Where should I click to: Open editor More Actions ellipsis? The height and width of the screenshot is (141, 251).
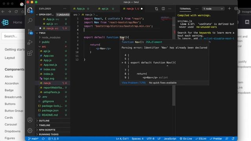170,9
